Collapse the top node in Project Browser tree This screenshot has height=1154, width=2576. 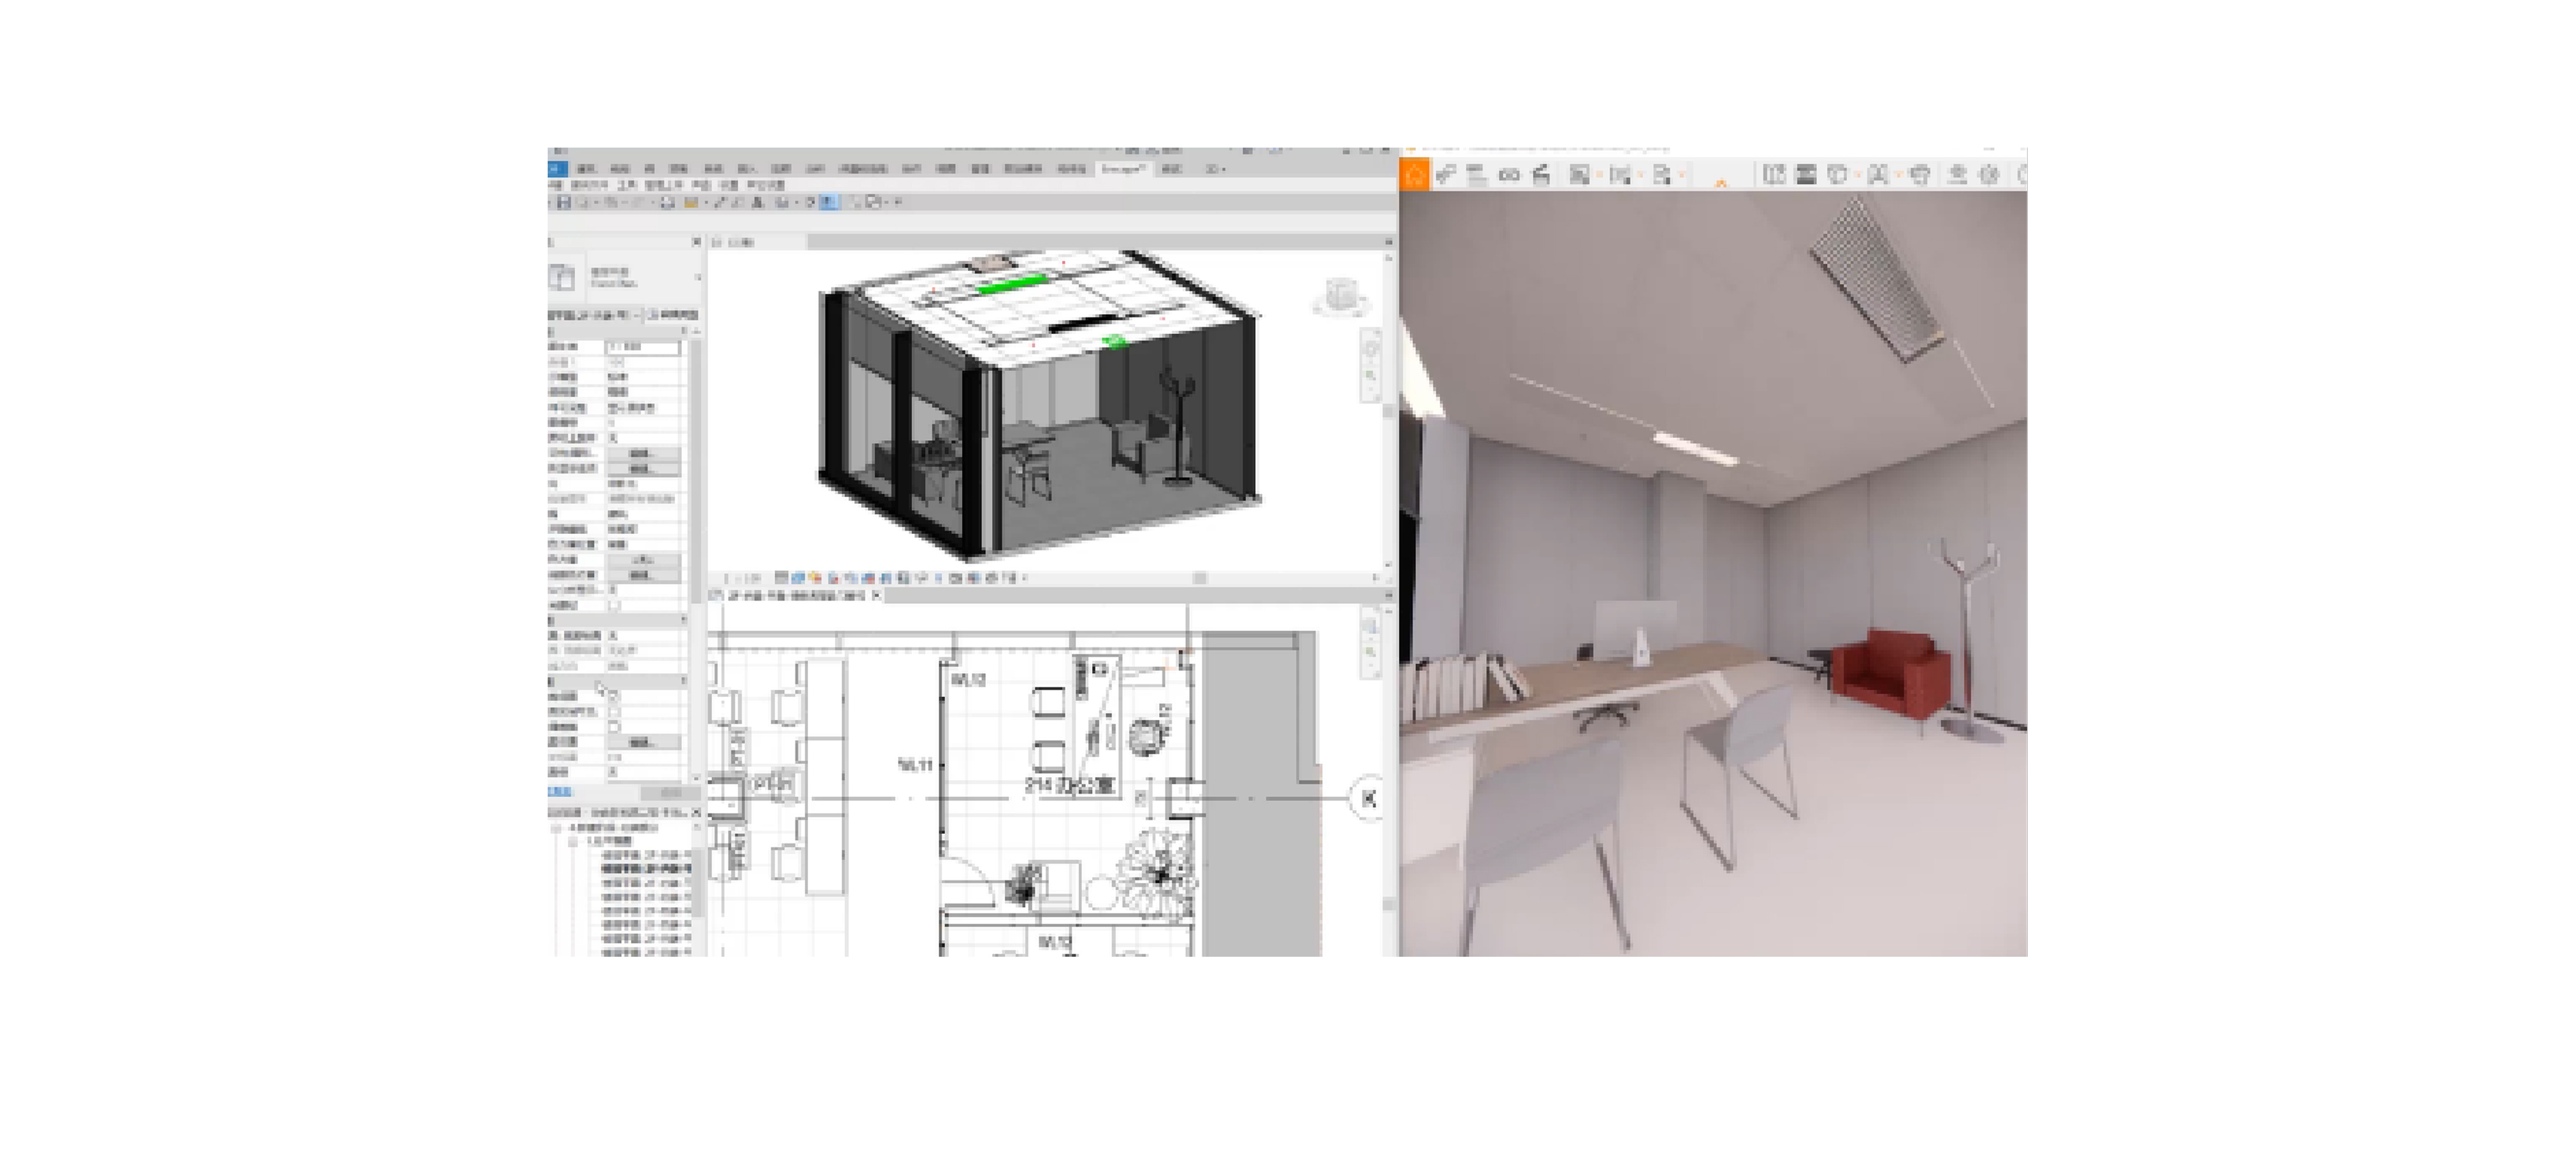(557, 828)
